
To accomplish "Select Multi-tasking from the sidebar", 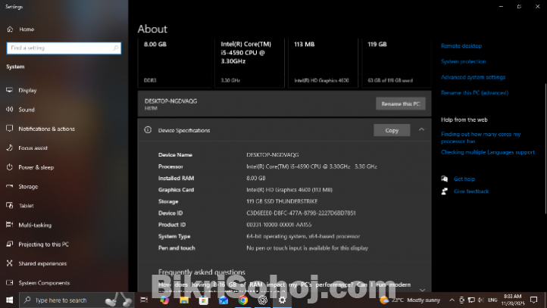I will pos(35,225).
